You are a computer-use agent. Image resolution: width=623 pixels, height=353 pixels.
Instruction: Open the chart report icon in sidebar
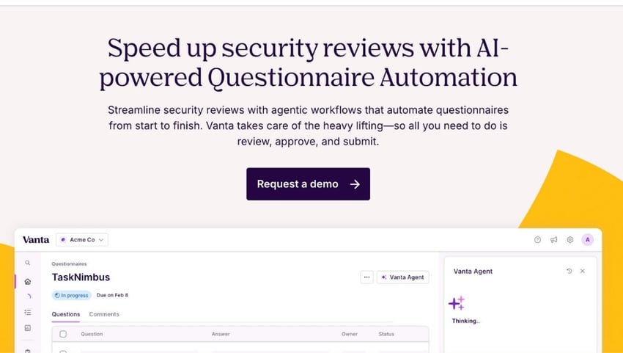coord(27,328)
